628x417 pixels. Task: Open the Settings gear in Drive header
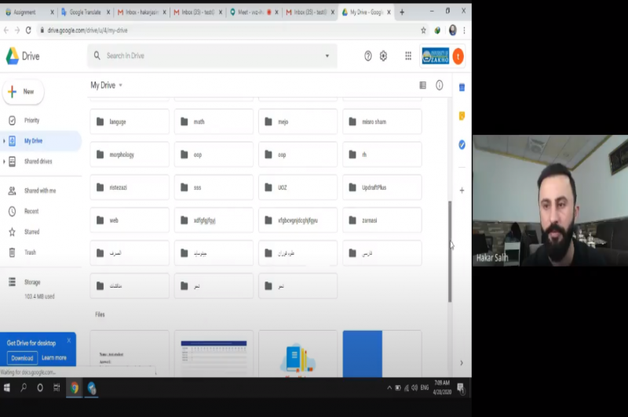[x=383, y=56]
